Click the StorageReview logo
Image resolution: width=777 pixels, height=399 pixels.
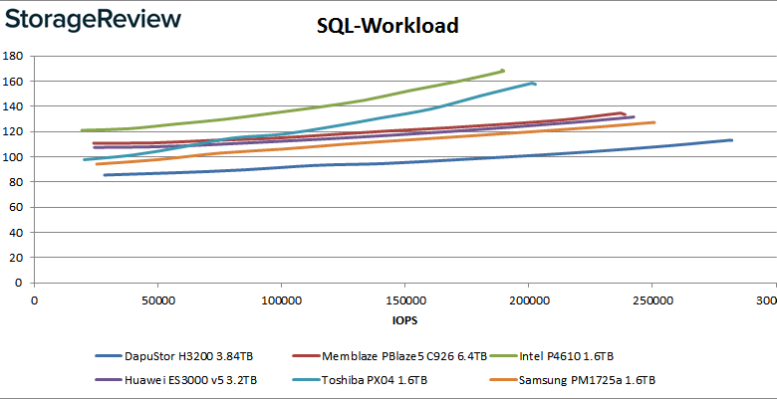pyautogui.click(x=93, y=20)
